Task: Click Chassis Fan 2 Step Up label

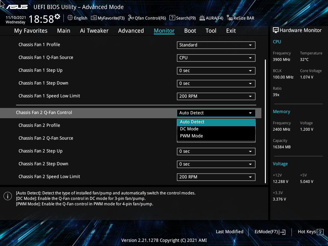Action: pos(41,151)
